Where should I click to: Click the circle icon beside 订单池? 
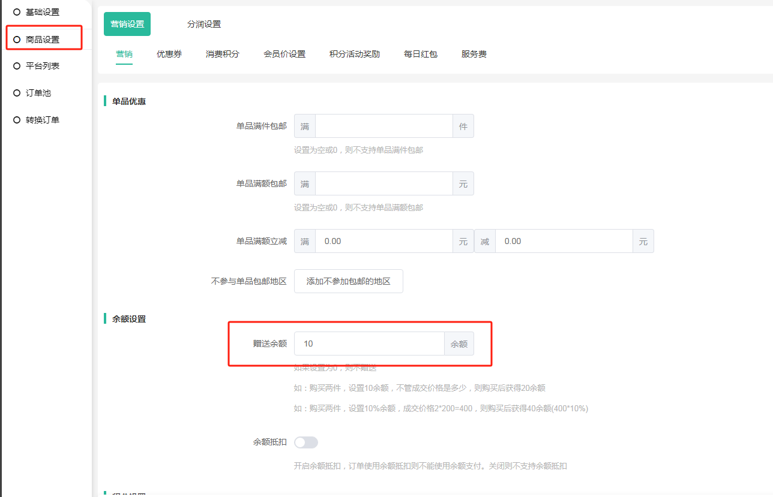[x=17, y=93]
